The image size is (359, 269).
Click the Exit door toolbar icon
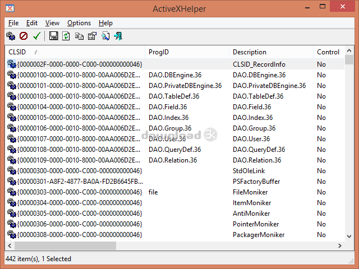click(x=118, y=36)
